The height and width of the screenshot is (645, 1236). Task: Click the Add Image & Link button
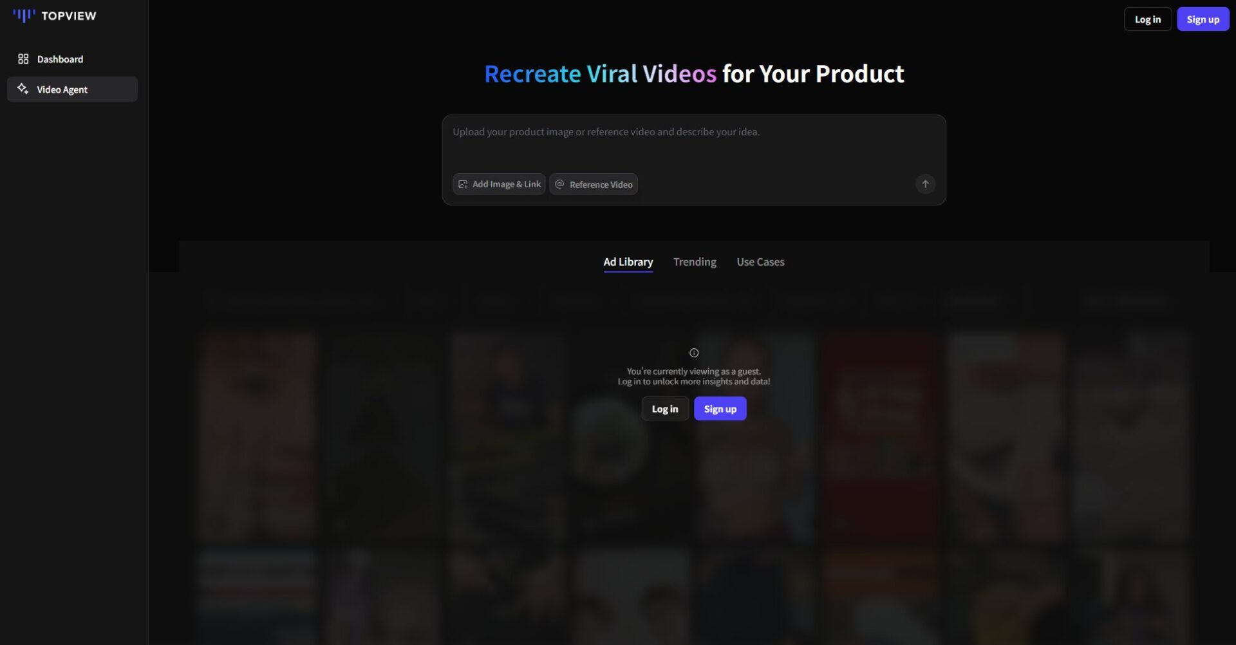click(499, 184)
